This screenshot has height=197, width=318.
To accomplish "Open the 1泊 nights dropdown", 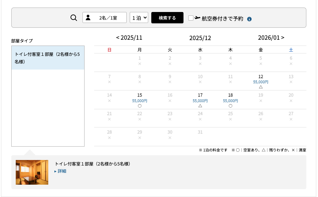I will coord(139,18).
